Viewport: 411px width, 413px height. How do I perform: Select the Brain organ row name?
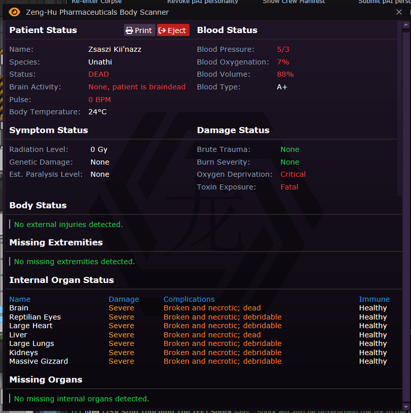click(x=19, y=308)
